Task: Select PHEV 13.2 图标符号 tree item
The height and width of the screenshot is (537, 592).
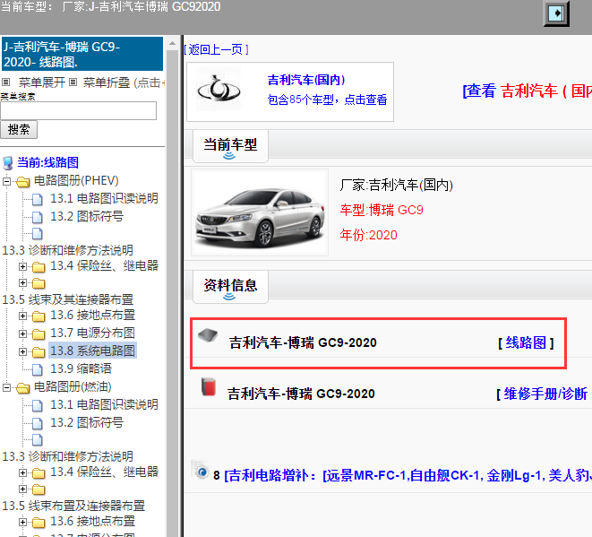Action: pyautogui.click(x=87, y=217)
